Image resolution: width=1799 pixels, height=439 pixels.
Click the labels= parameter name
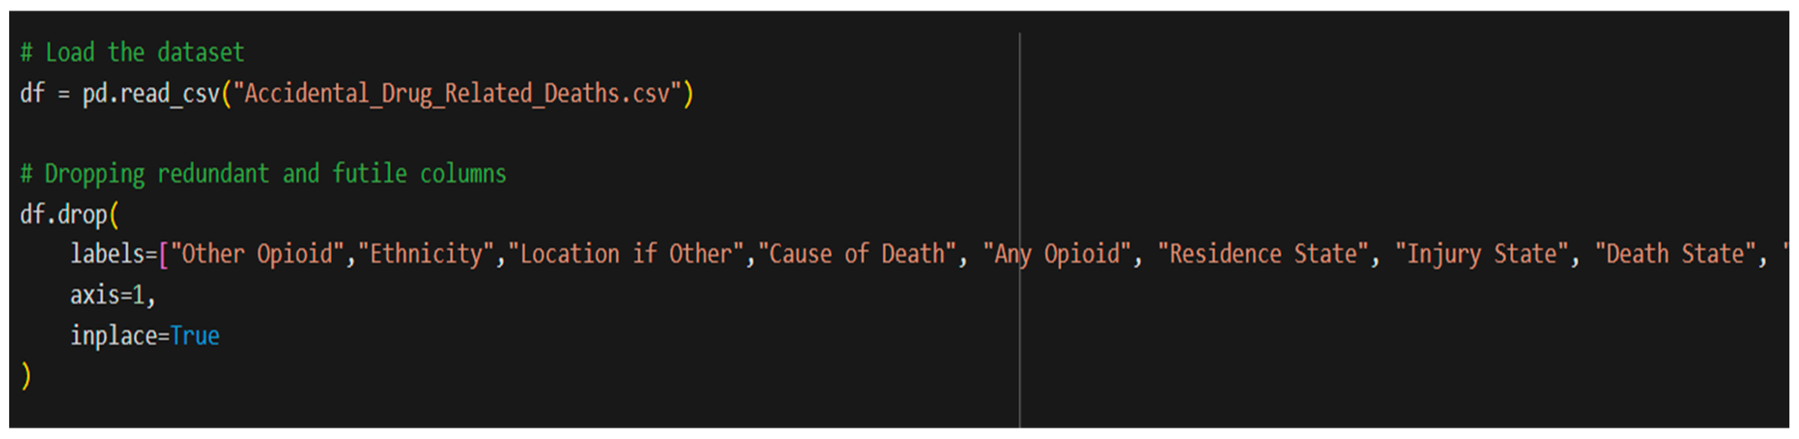(x=112, y=254)
